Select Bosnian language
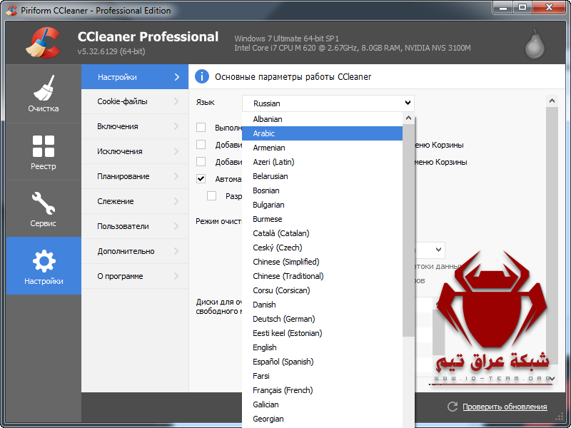 (323, 190)
